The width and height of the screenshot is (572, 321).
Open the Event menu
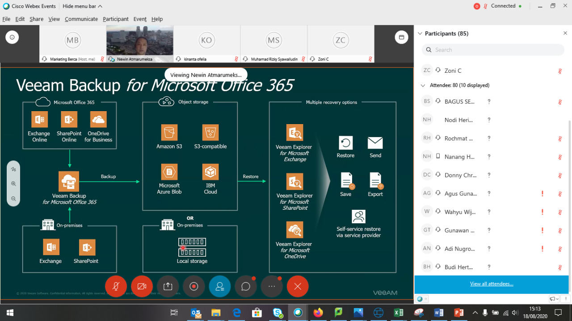(140, 19)
